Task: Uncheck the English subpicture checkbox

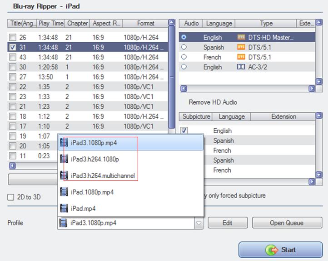Action: [x=184, y=130]
